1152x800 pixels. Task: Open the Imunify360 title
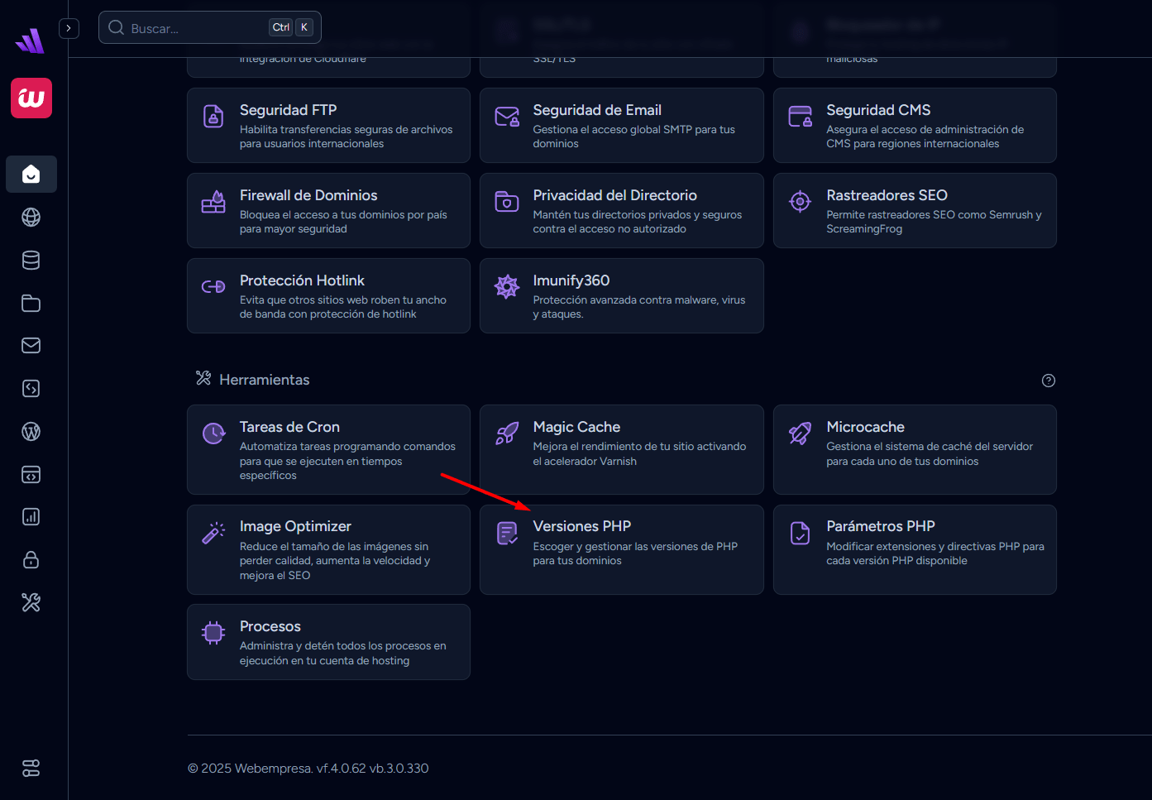tap(571, 280)
